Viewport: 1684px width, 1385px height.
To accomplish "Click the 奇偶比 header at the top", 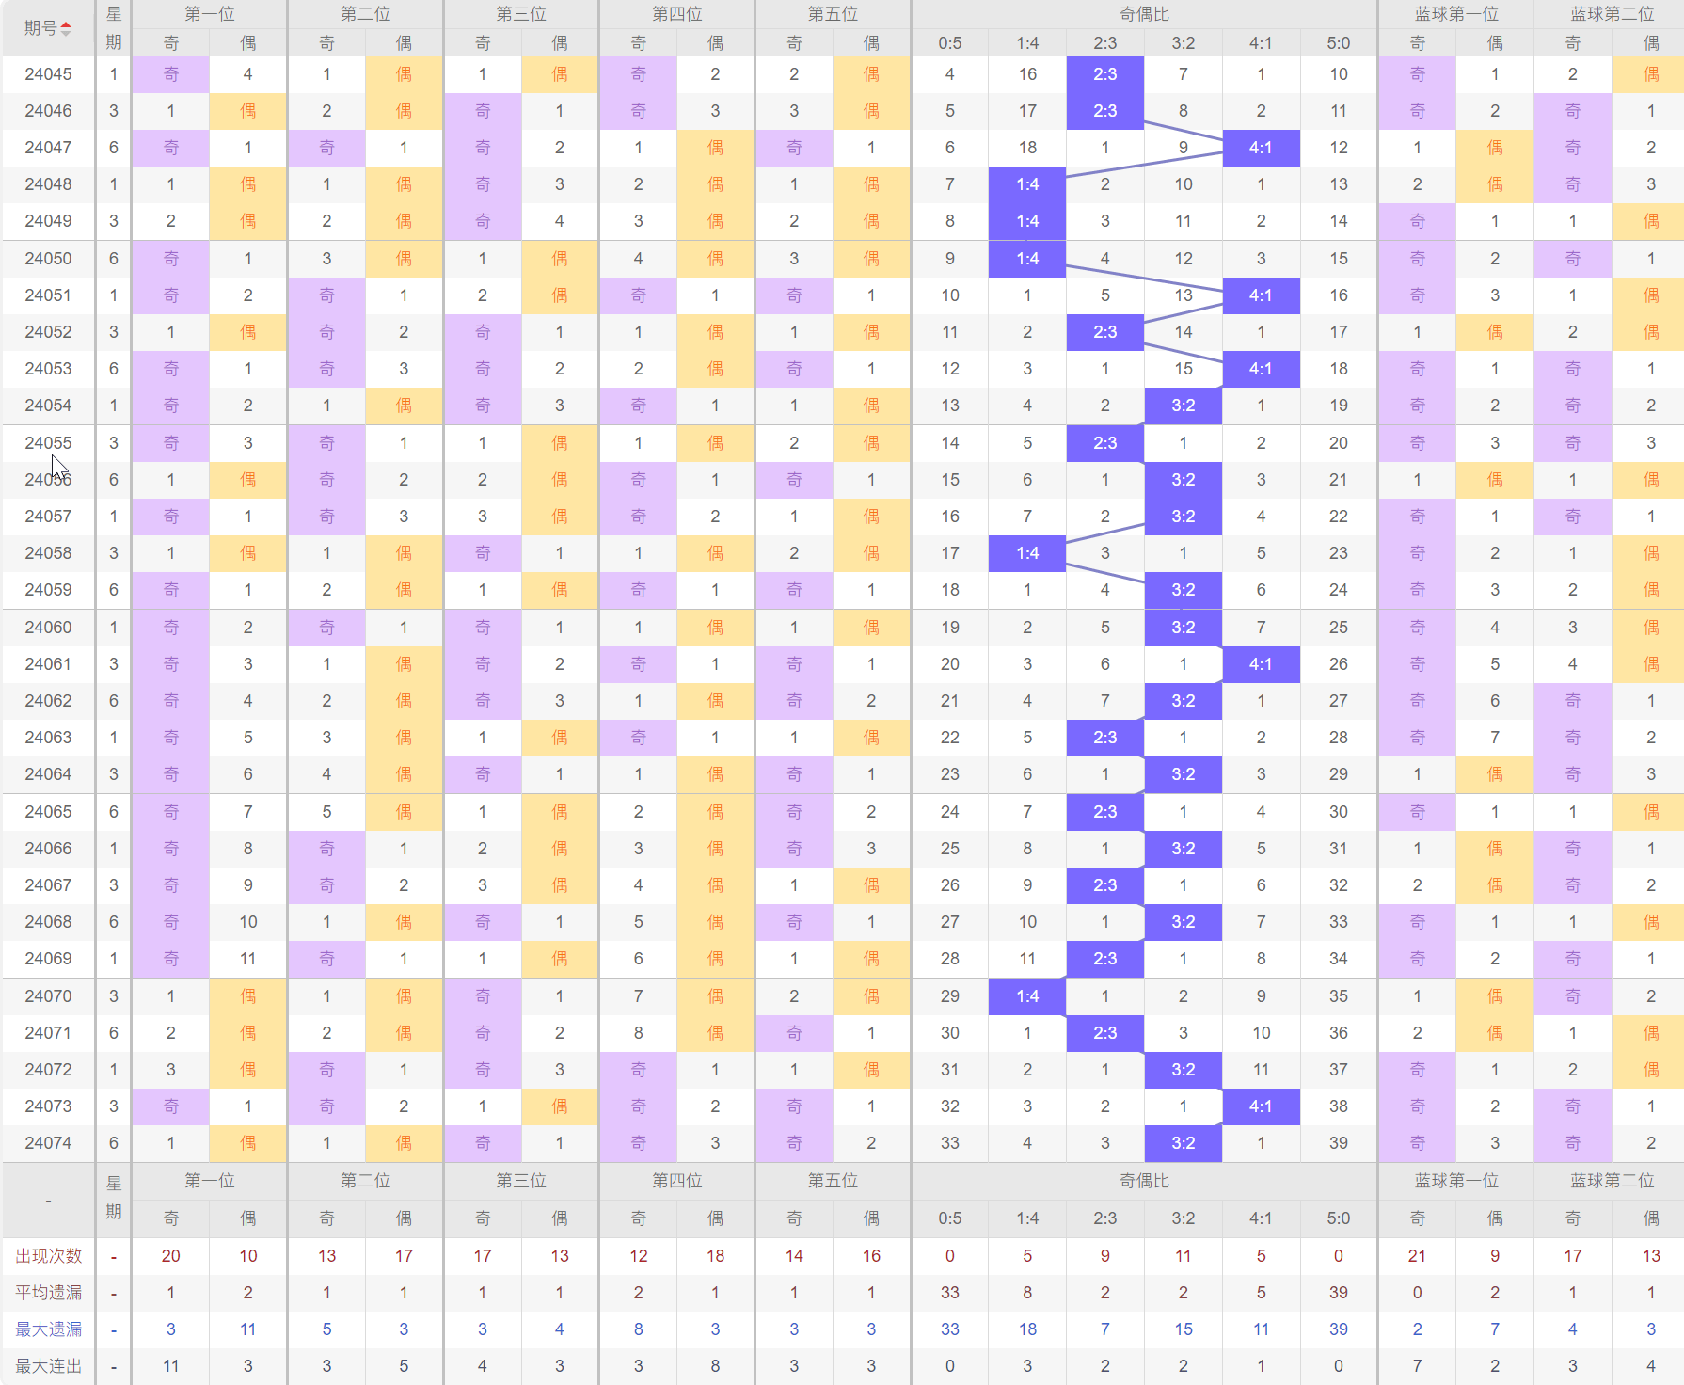I will point(1144,14).
